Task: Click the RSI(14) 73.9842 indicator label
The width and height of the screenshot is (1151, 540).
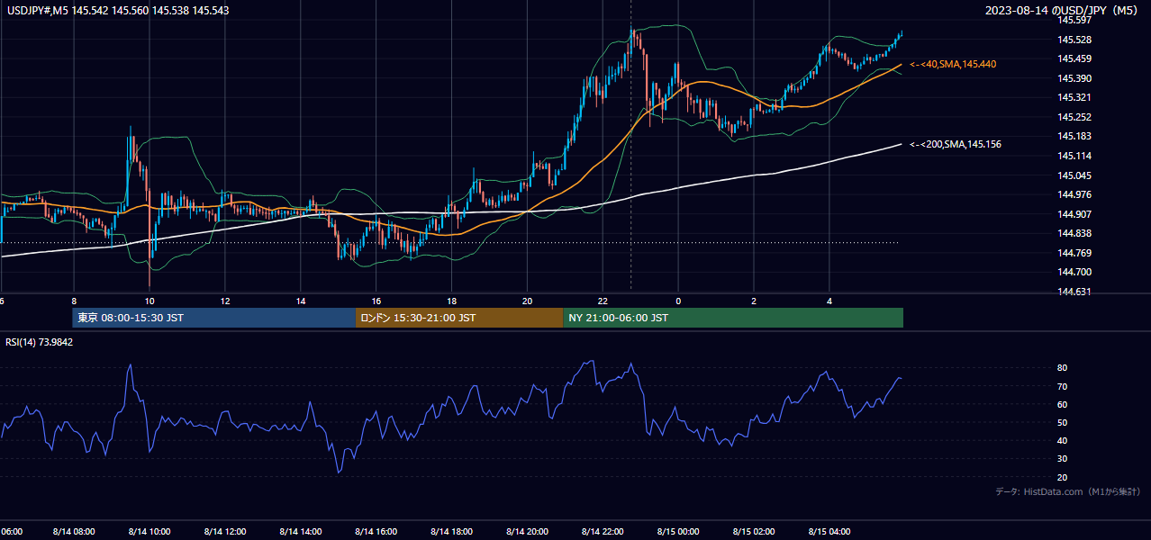Action: coord(40,342)
